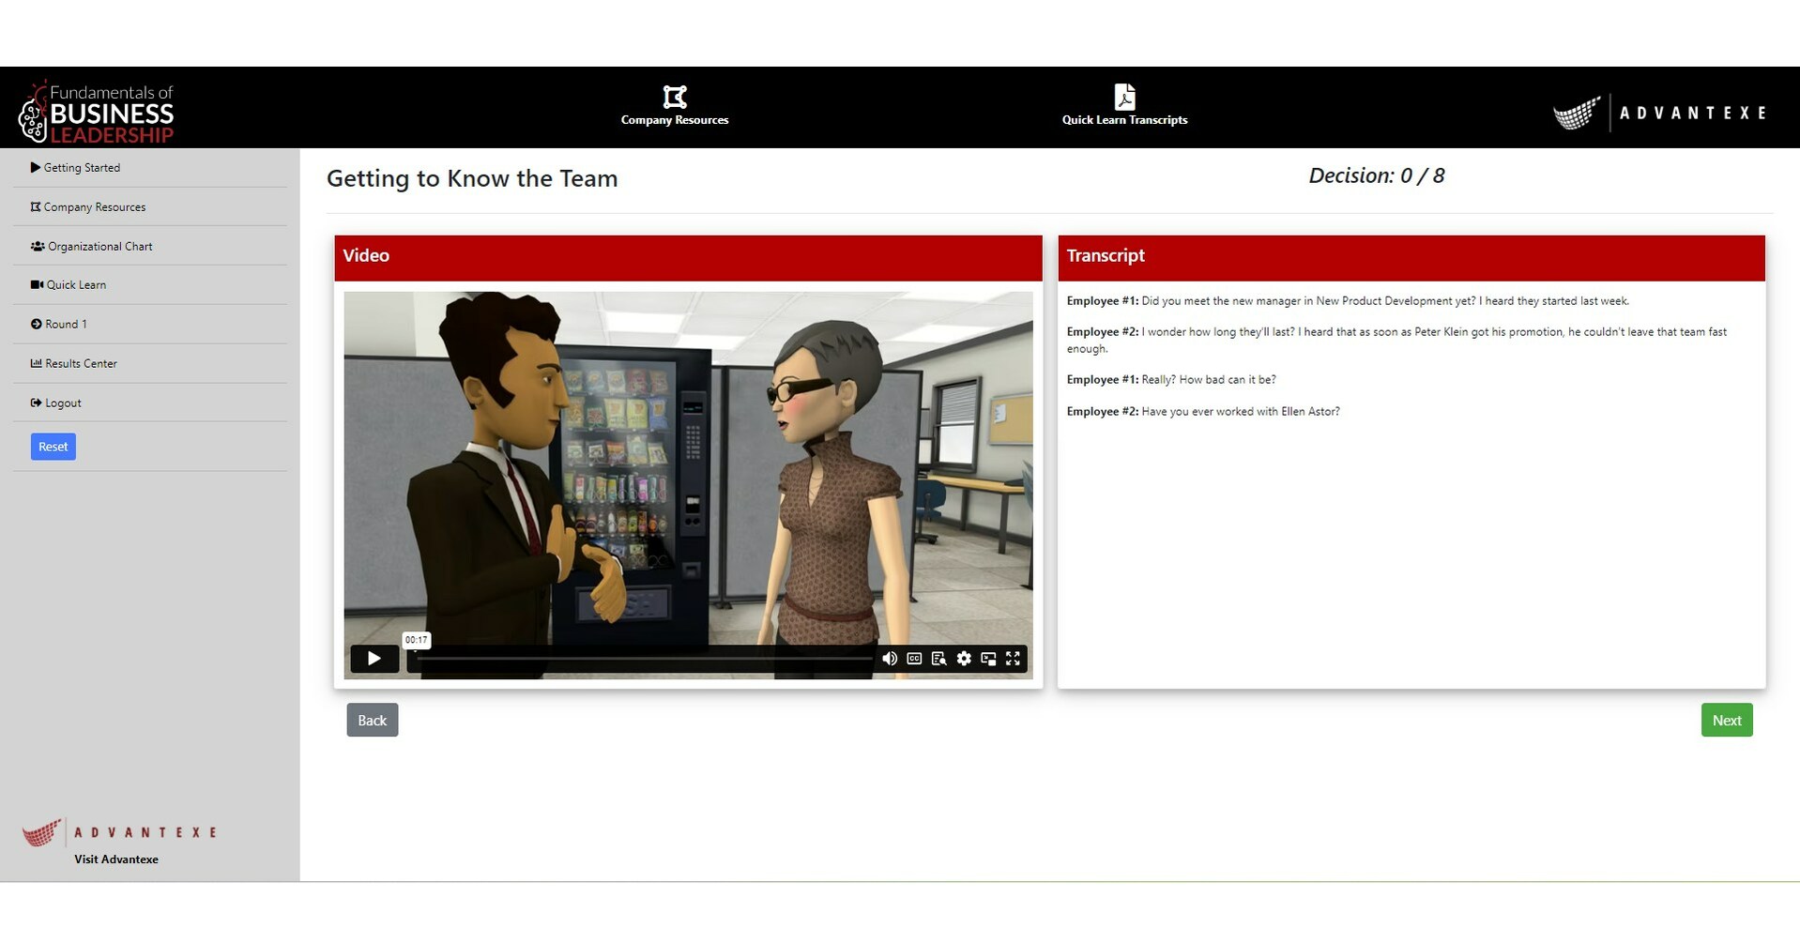Select Round 1 from the sidebar
Image resolution: width=1800 pixels, height=943 pixels.
click(64, 324)
